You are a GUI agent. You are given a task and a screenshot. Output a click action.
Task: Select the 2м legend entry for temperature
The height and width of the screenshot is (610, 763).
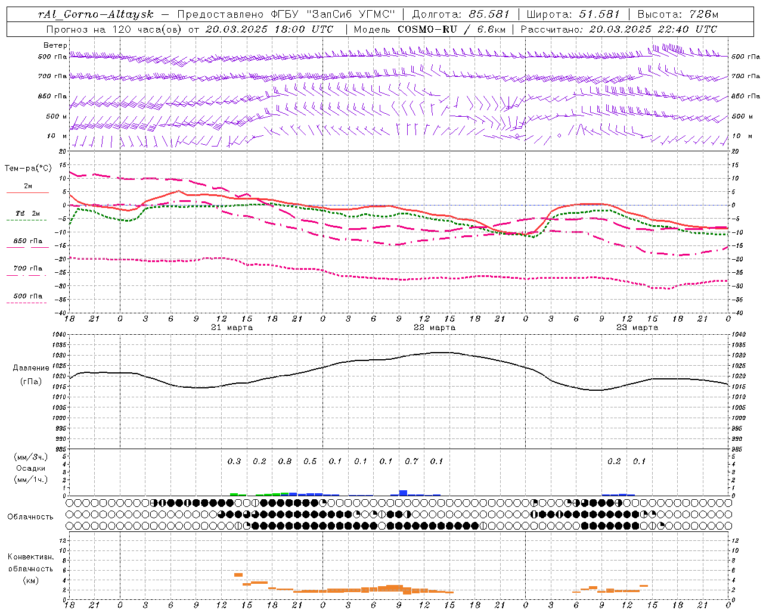(x=28, y=186)
